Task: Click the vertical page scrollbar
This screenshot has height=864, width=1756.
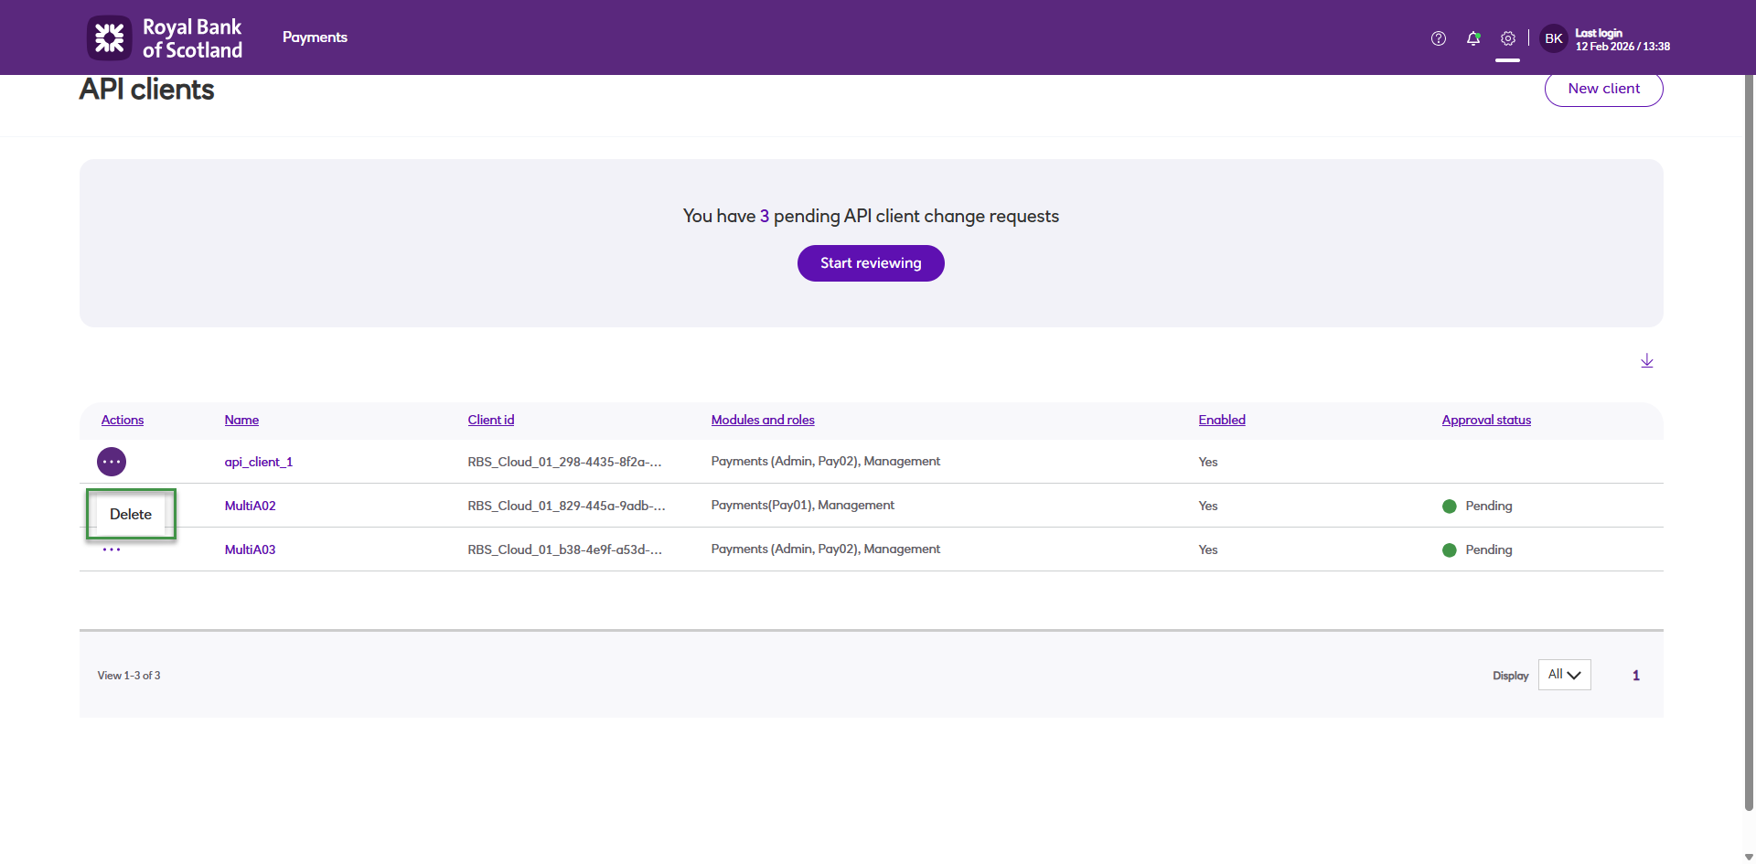Action: click(1749, 443)
